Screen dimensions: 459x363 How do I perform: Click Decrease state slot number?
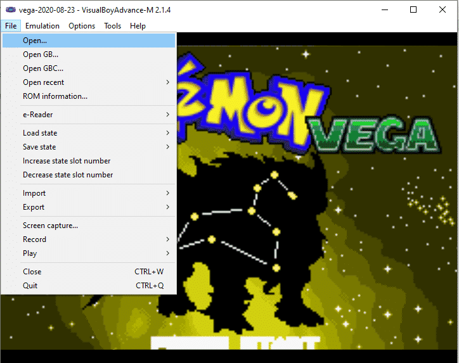pos(89,175)
